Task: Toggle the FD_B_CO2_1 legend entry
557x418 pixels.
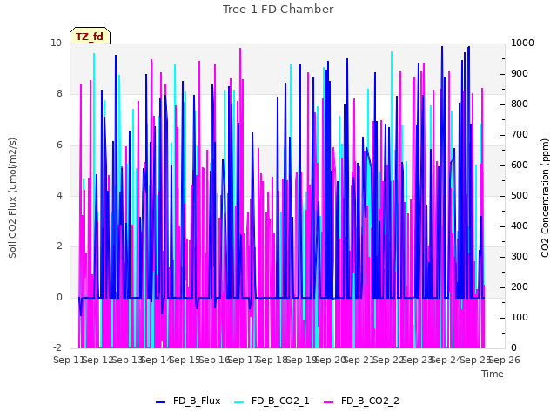Action: pyautogui.click(x=272, y=401)
